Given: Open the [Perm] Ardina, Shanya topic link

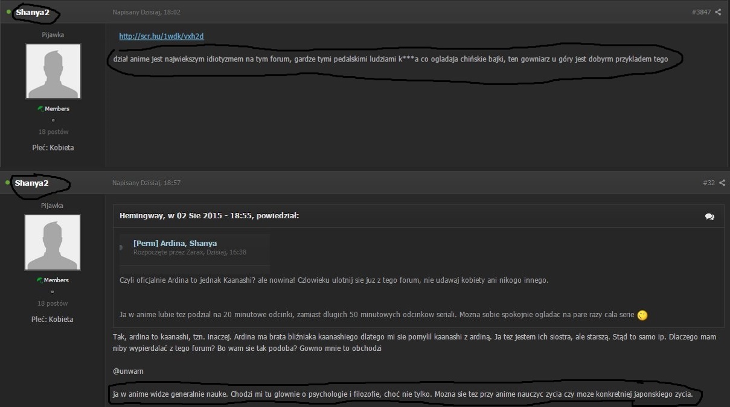Looking at the screenshot, I should point(175,243).
